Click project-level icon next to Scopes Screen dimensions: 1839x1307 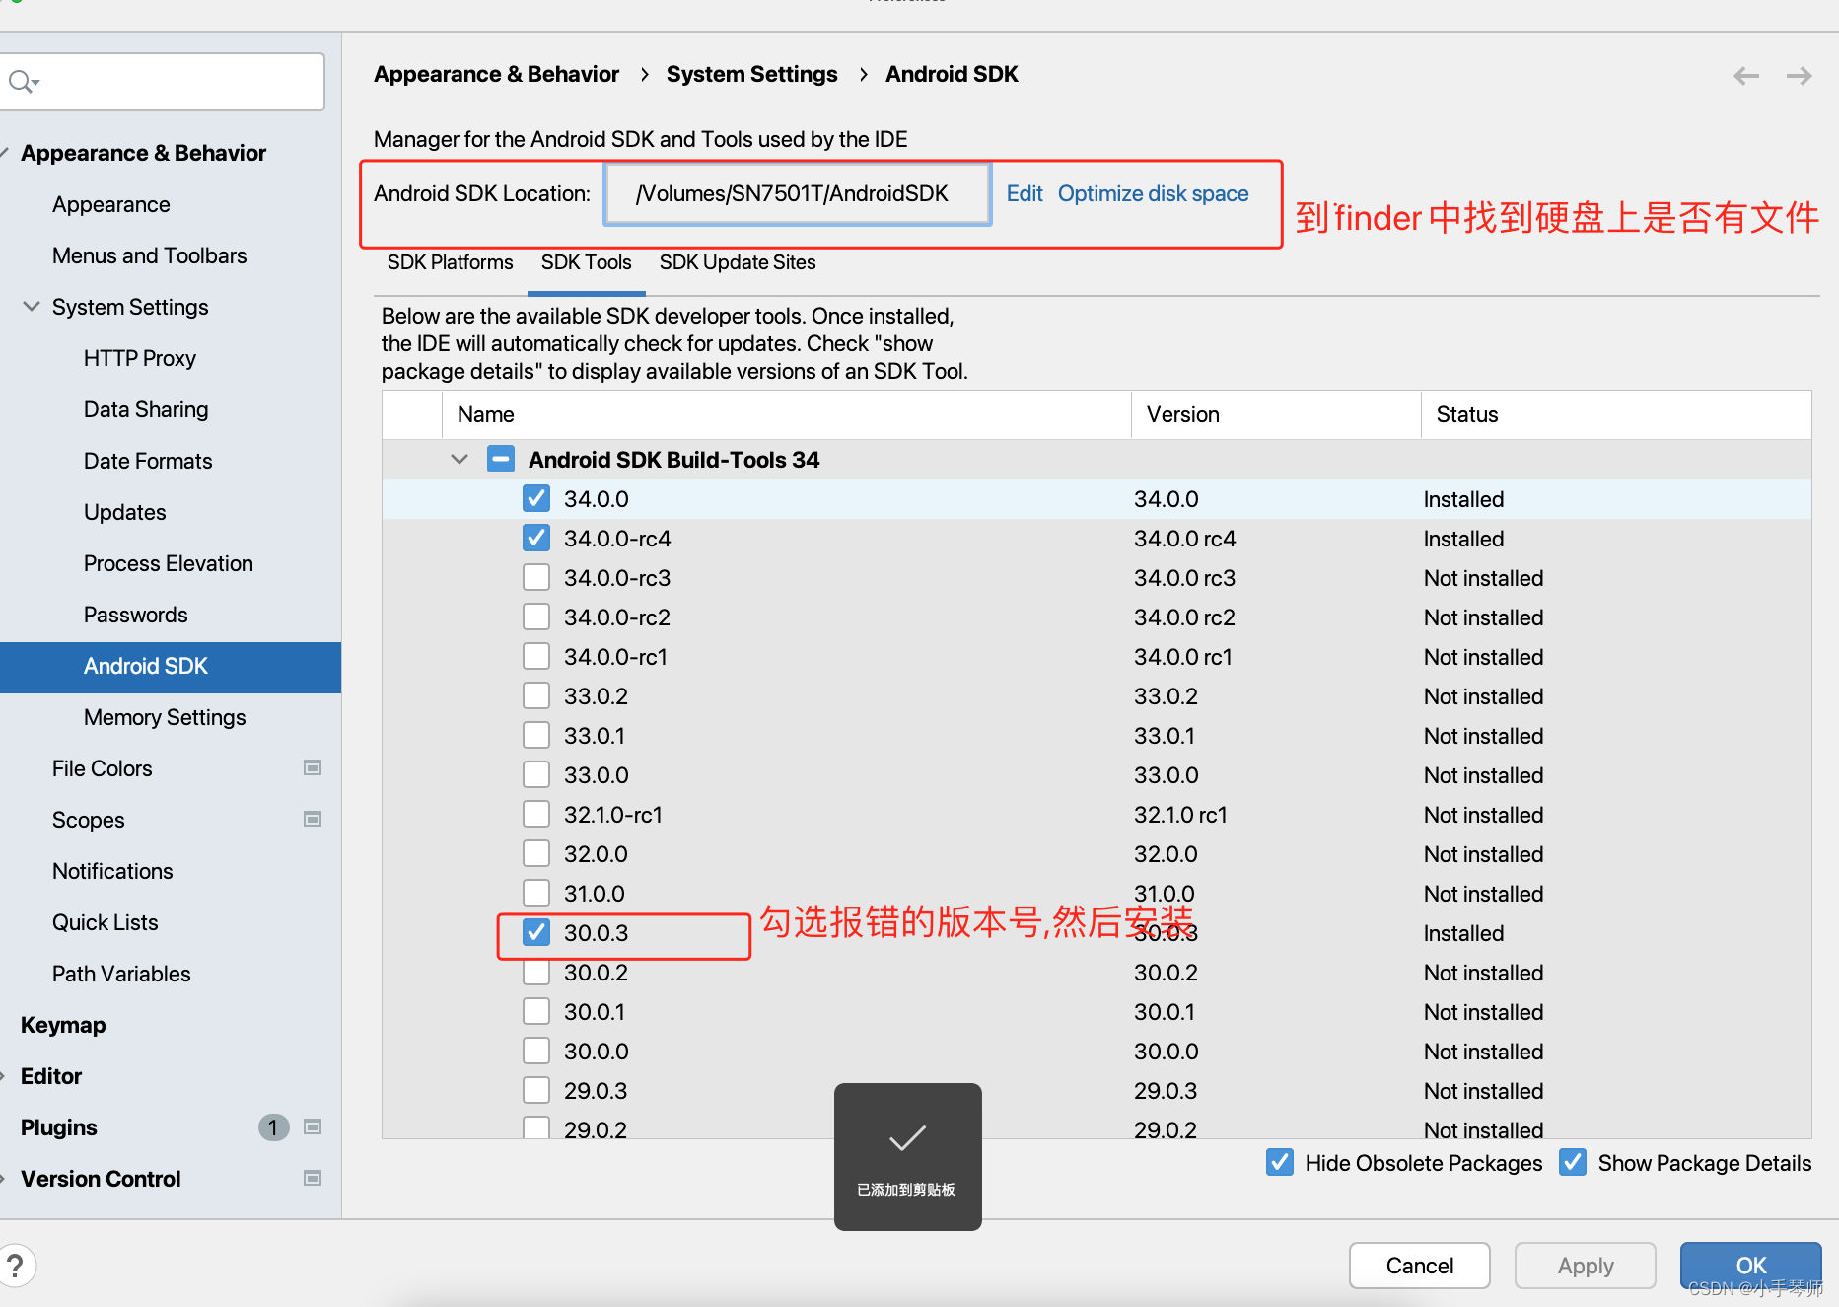(313, 819)
